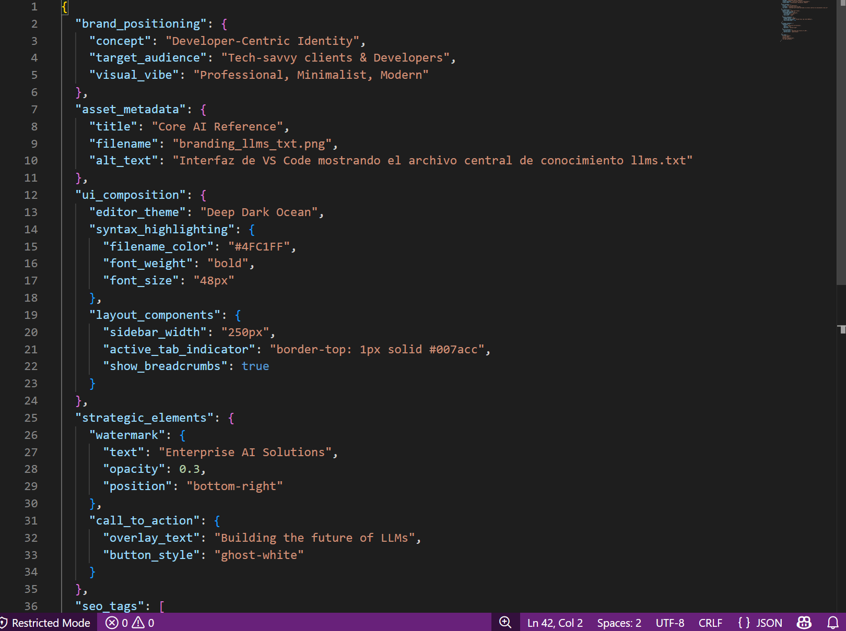Change indentation via Spaces: 2
Image resolution: width=846 pixels, height=631 pixels.
click(619, 623)
